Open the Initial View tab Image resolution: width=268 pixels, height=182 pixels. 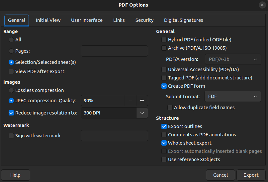tap(48, 20)
